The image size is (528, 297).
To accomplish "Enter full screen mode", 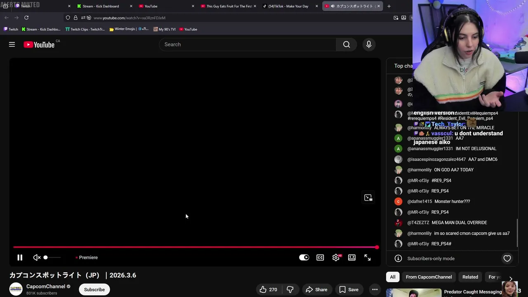I will tap(368, 257).
